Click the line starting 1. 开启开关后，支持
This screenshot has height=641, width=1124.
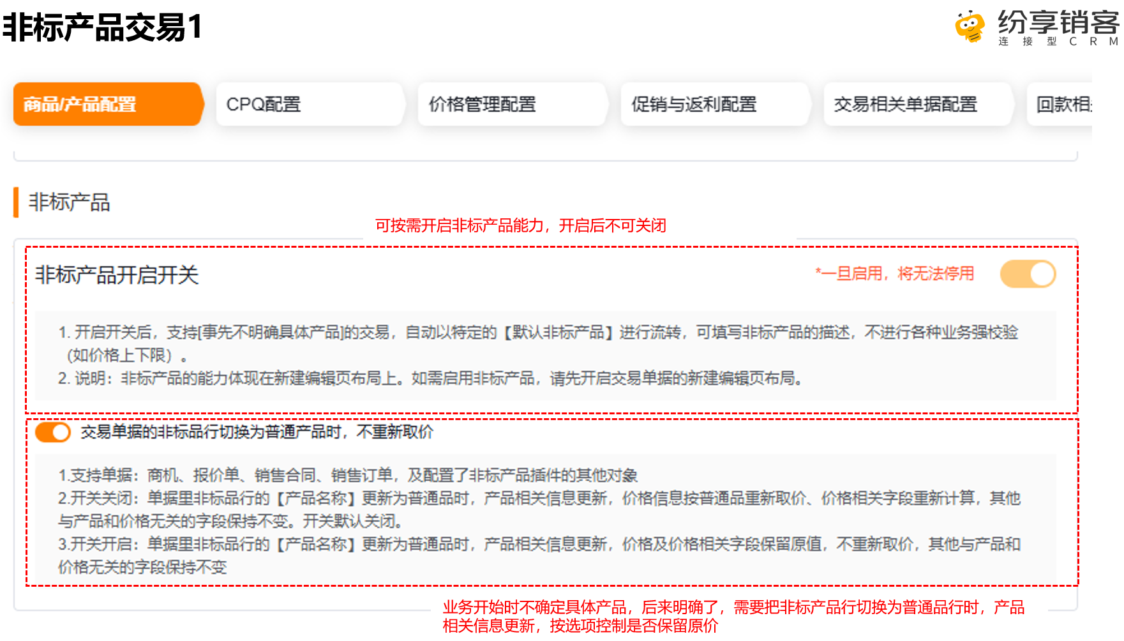click(537, 343)
